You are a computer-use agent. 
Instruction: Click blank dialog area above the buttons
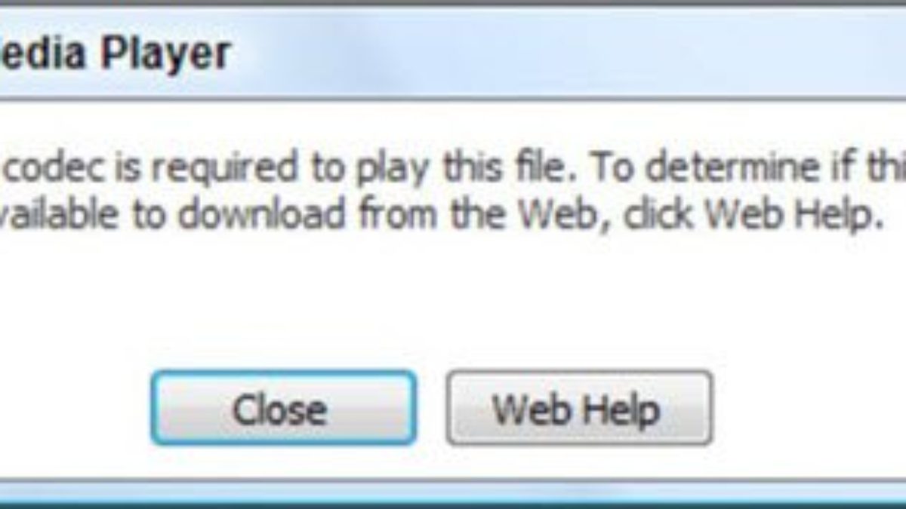[453, 302]
